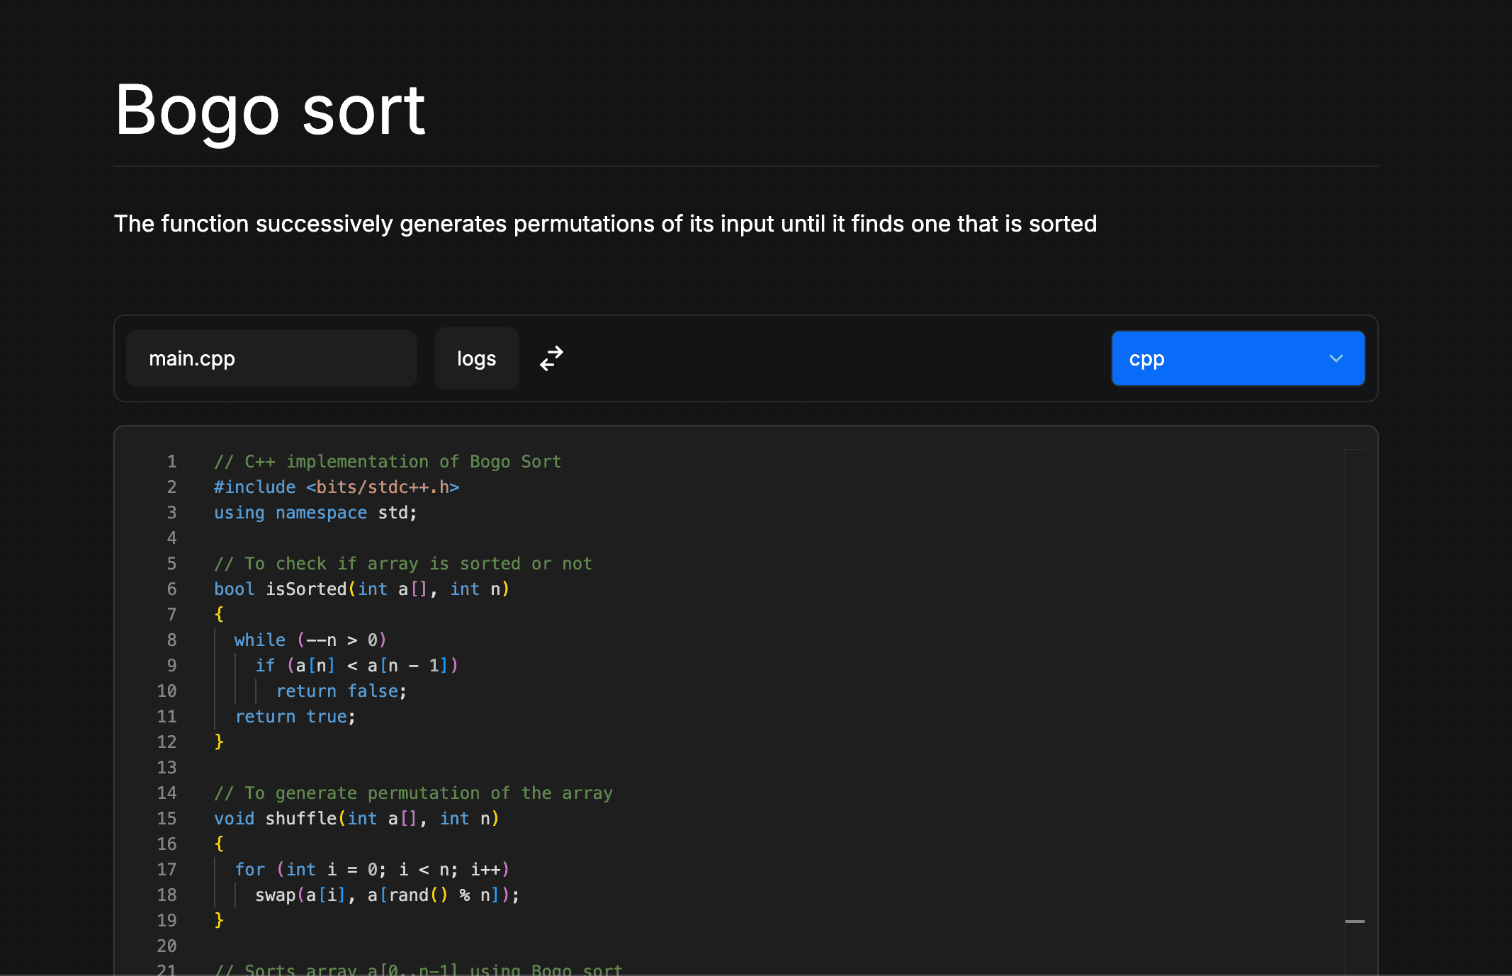Click the 'void shuffle(int a[], int n)' line
This screenshot has height=976, width=1512.
[x=357, y=819]
